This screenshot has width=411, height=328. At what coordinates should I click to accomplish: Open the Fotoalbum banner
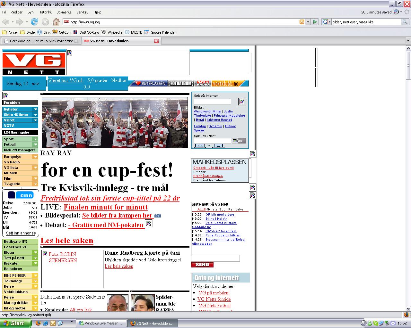pyautogui.click(x=181, y=83)
